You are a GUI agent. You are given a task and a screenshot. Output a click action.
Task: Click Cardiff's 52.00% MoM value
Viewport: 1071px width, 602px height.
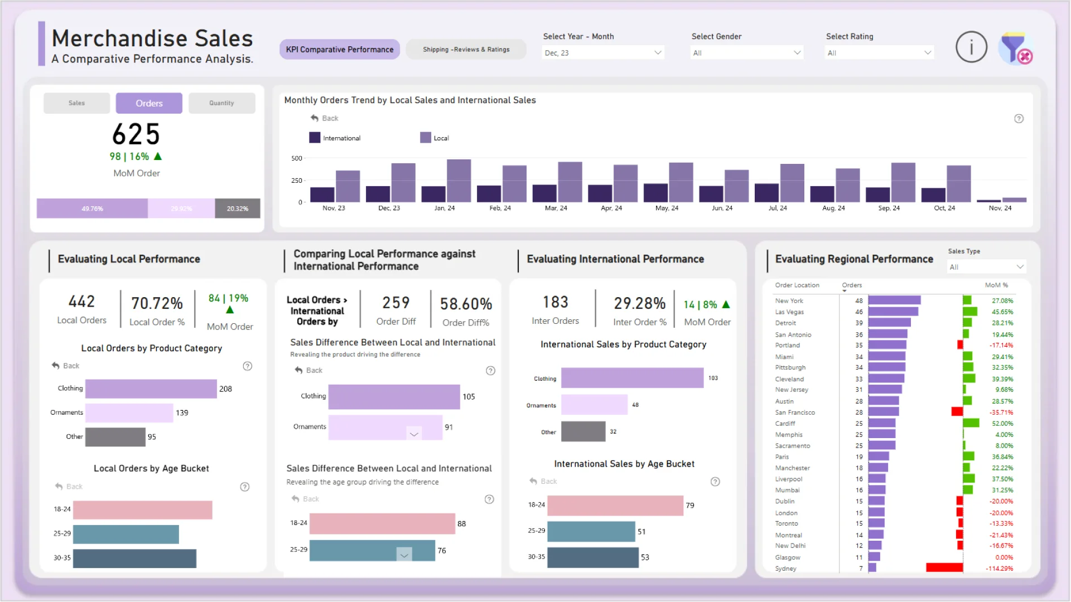[1002, 424]
